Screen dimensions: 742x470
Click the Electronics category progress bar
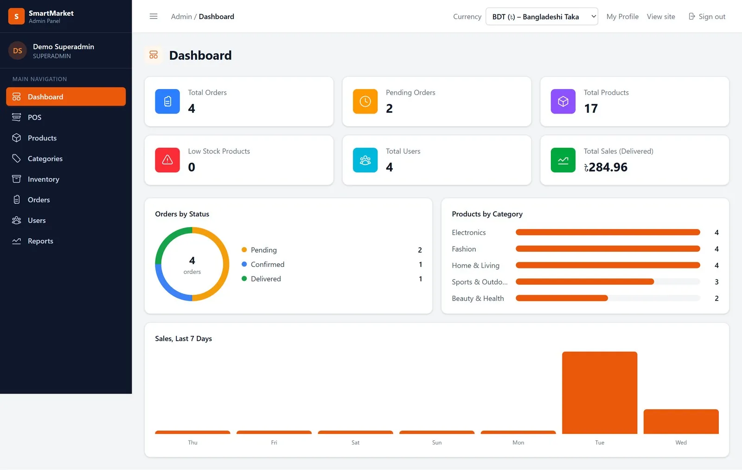[x=608, y=232]
